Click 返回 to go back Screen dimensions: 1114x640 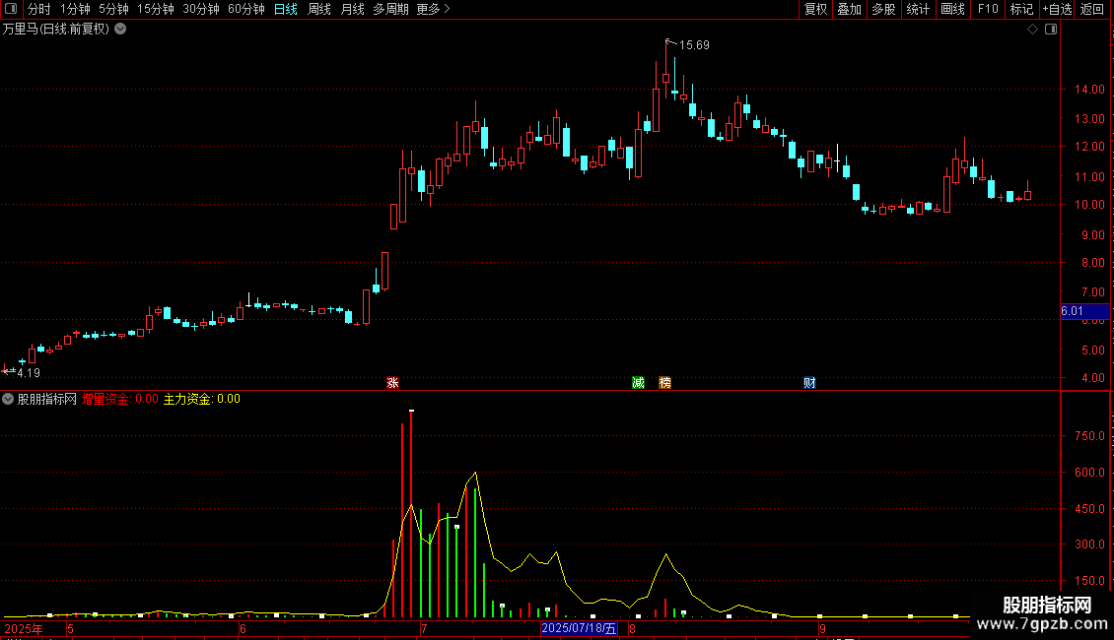1092,9
